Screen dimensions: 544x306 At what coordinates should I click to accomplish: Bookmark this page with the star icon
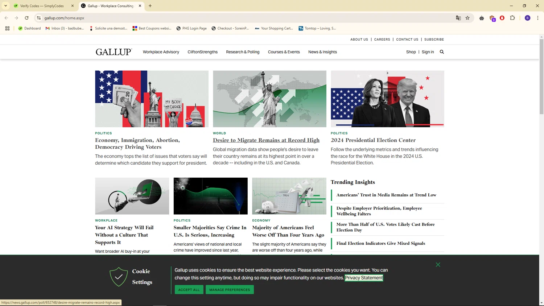click(467, 18)
